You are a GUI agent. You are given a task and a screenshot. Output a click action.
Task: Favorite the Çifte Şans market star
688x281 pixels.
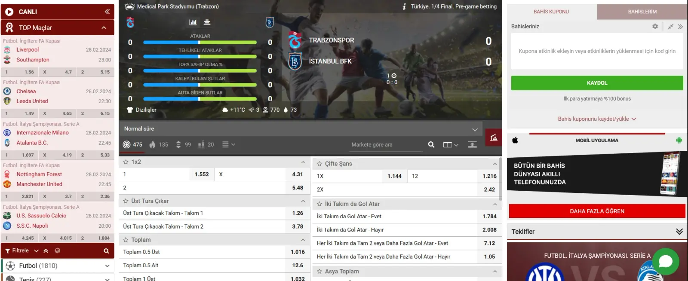click(x=319, y=164)
